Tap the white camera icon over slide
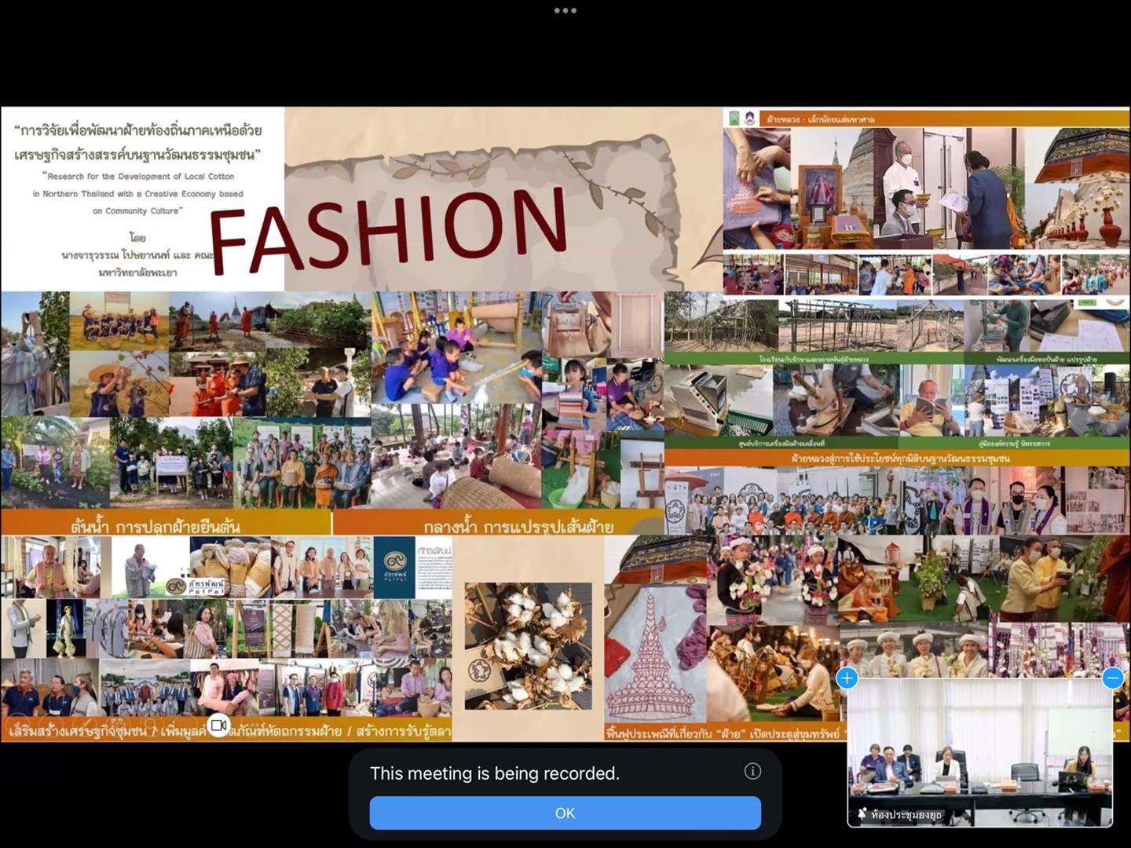This screenshot has width=1131, height=848. [x=219, y=725]
